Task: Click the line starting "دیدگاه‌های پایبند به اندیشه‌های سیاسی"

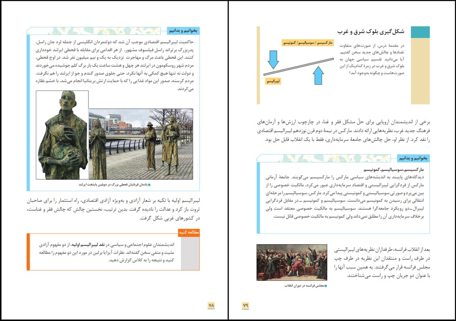Action: point(345,177)
